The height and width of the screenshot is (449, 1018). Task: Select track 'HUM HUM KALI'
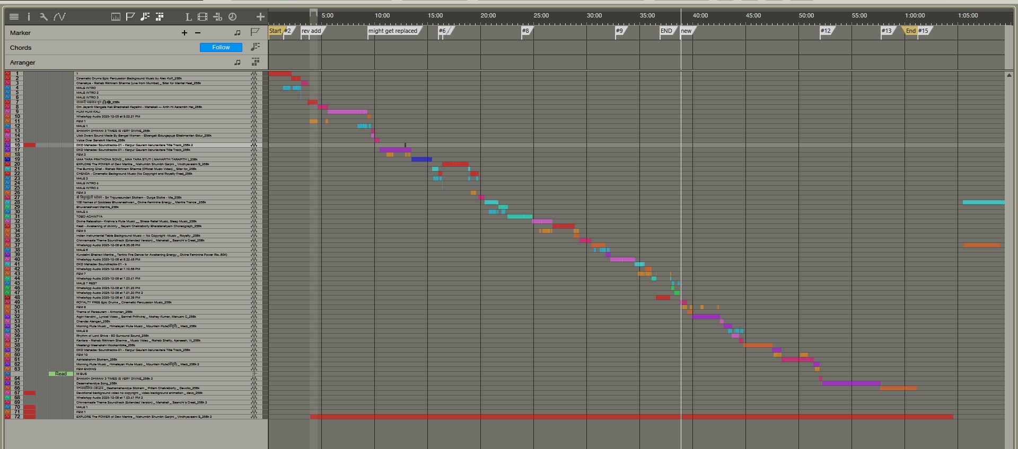pos(88,112)
